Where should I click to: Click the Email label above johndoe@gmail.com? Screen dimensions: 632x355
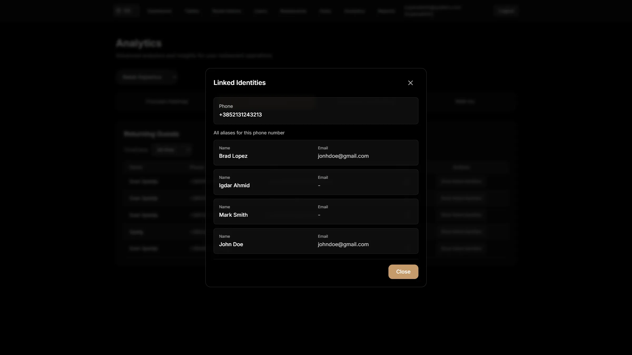click(323, 236)
